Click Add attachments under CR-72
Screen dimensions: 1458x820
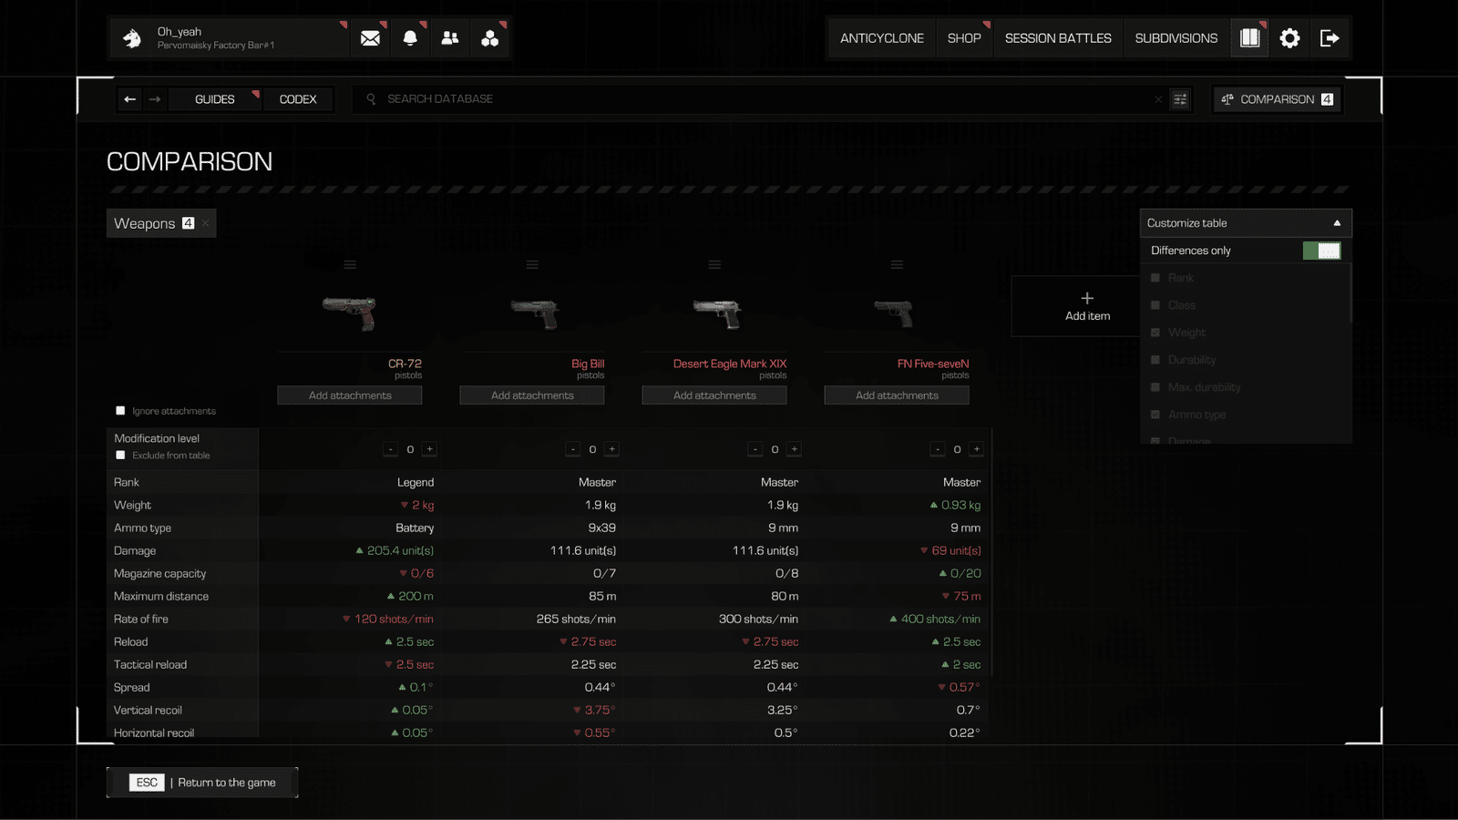pos(350,395)
